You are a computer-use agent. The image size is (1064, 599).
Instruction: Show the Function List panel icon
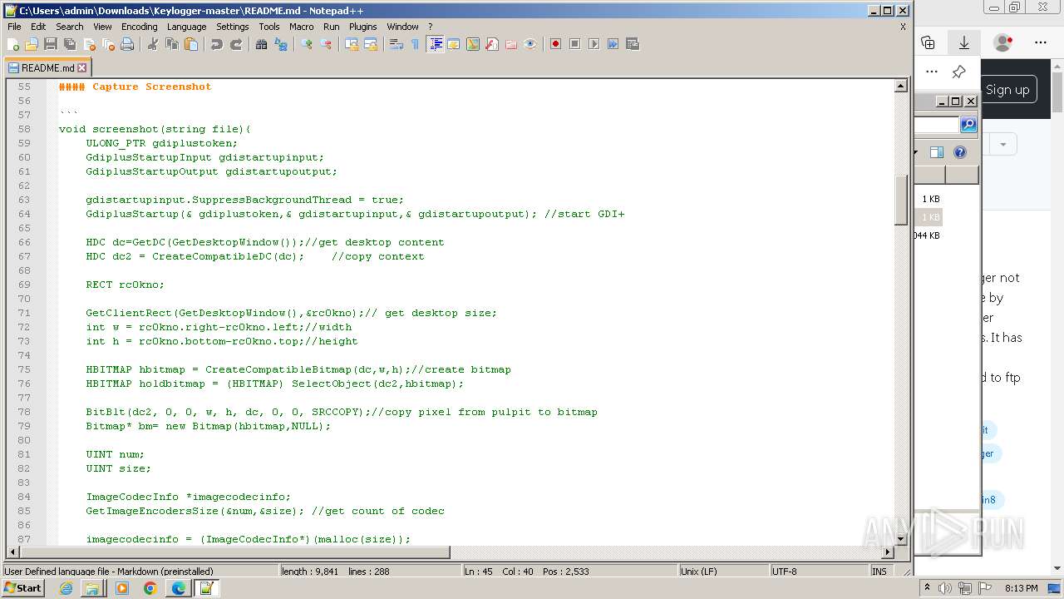click(492, 44)
